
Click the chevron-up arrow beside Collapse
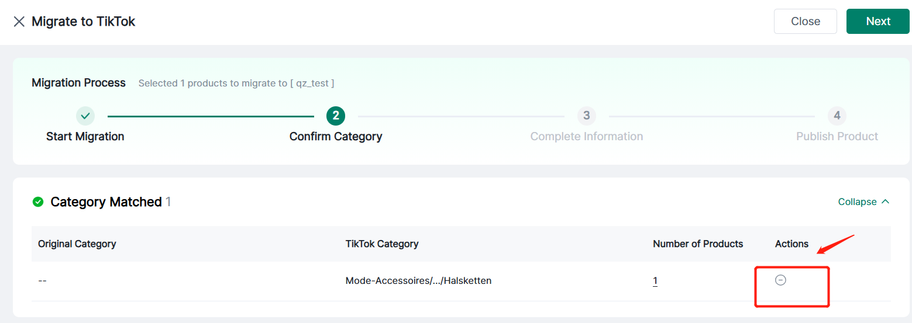885,202
